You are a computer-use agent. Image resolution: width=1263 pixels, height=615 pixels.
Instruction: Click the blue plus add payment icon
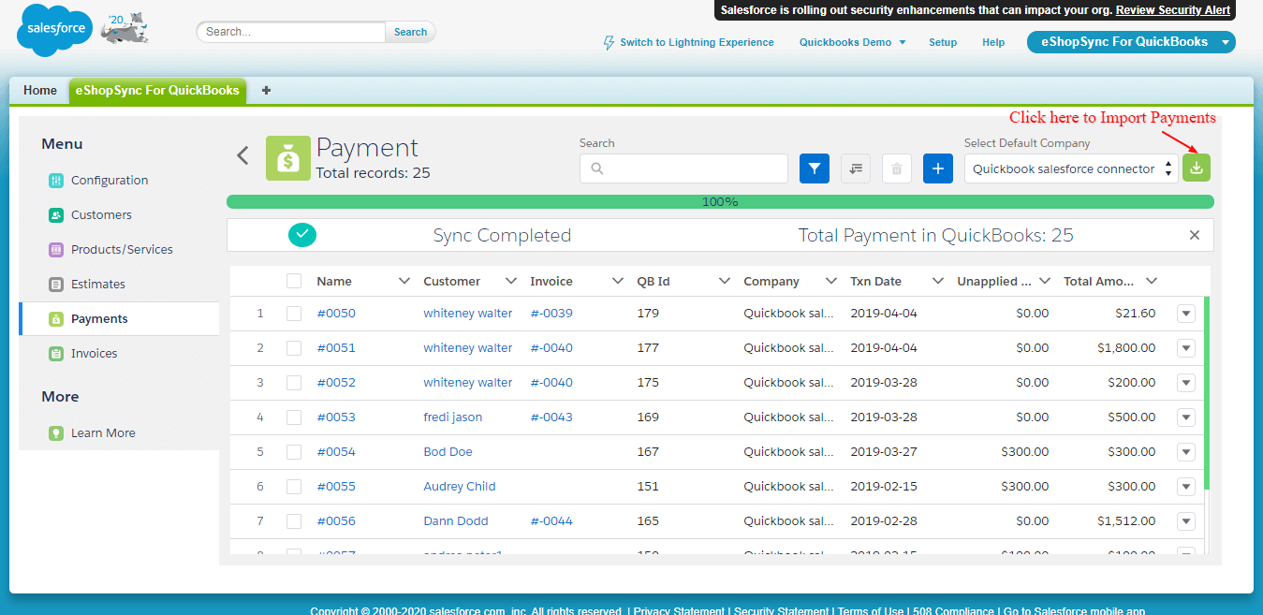coord(937,168)
